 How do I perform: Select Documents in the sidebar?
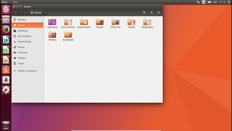[x=28, y=36]
